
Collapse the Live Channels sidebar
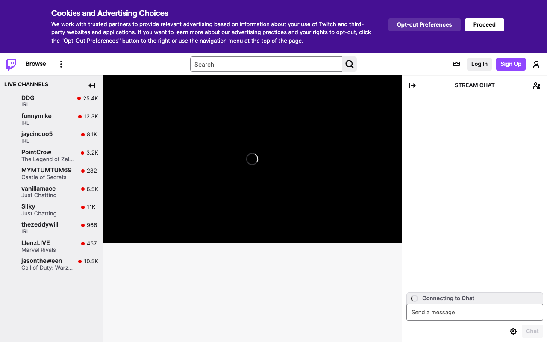pyautogui.click(x=92, y=85)
